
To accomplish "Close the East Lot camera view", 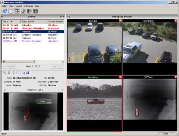I will [120, 20].
